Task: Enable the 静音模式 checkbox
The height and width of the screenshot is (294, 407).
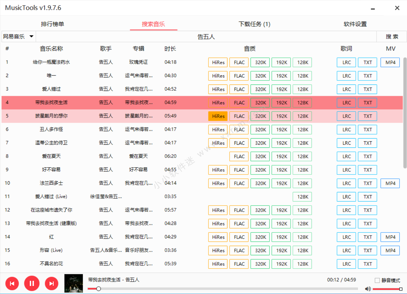Action: click(x=377, y=280)
